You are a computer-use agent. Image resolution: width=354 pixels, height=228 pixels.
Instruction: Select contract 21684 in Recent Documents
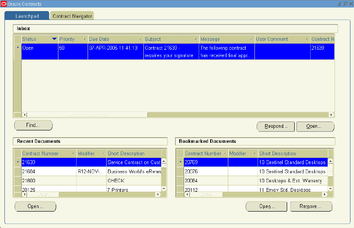[x=49, y=171]
